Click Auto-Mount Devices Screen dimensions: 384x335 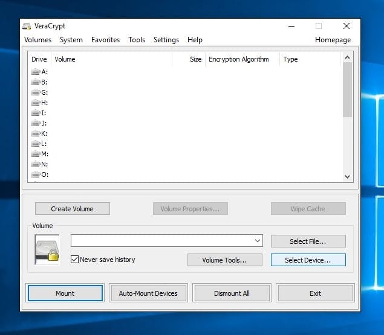[x=148, y=293]
